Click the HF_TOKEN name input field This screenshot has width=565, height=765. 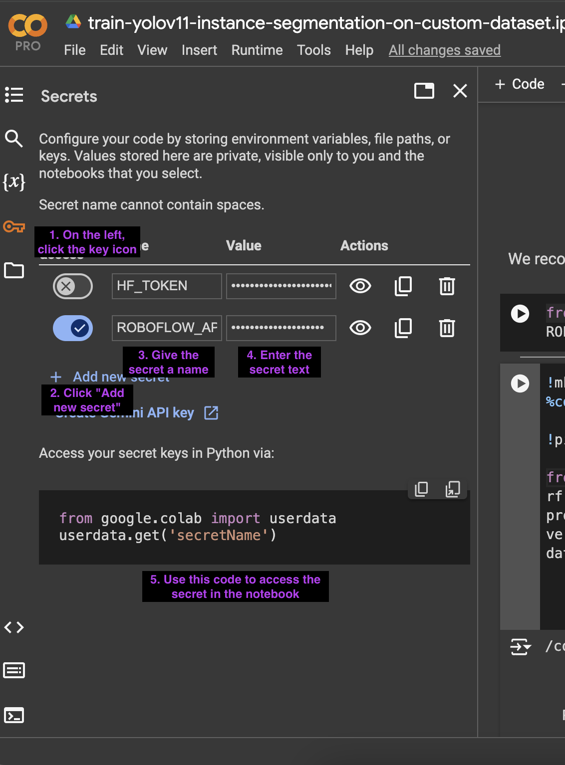(x=166, y=286)
